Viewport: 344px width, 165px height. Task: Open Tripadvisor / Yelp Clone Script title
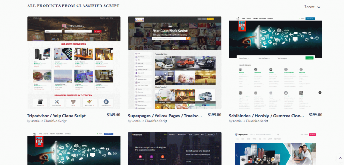56,116
